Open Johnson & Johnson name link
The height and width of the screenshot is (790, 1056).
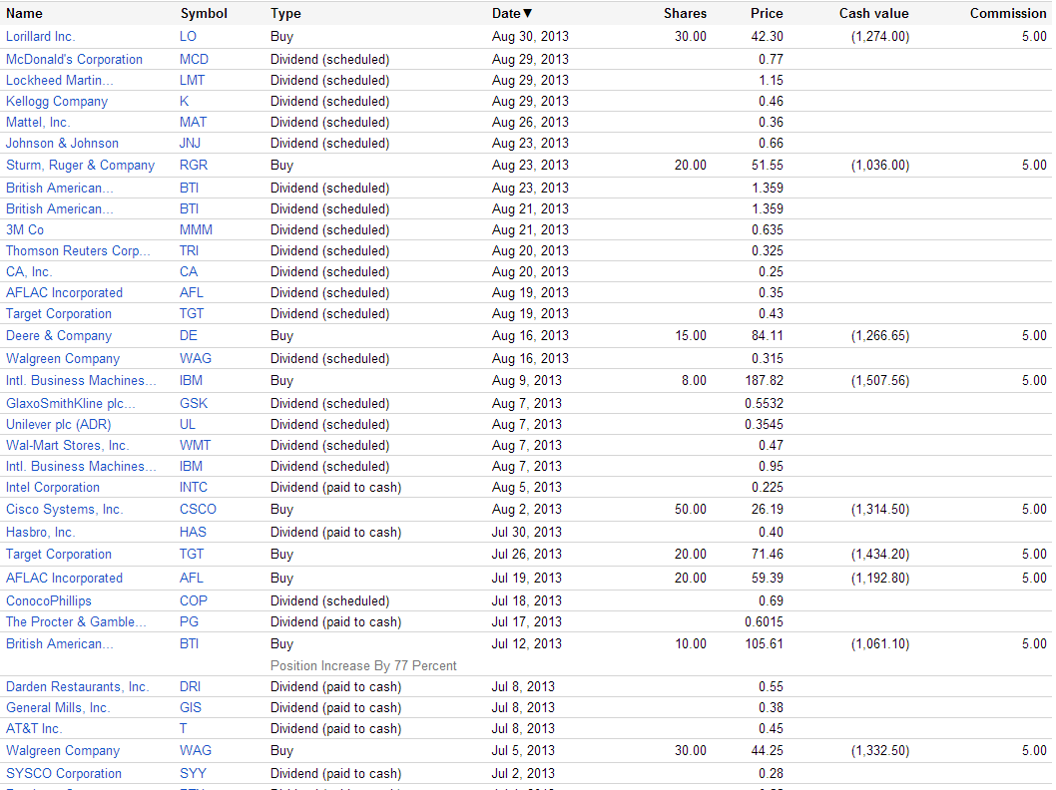coord(62,143)
